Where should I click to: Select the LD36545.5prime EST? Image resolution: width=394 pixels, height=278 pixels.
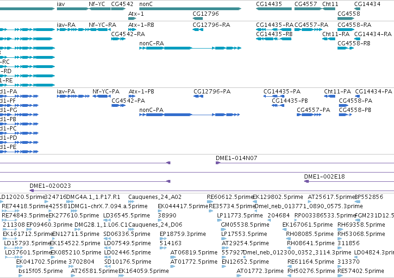pyautogui.click(x=106, y=220)
